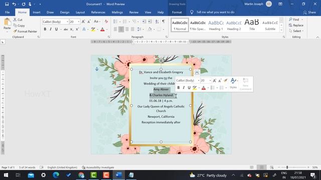Apply the Title style
Screen dimensions: 321x180
tap(252, 25)
